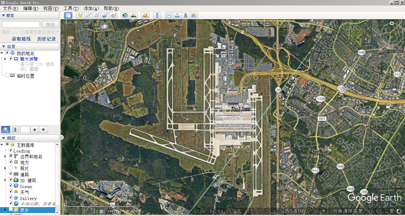This screenshot has width=405, height=216.
Task: Uncheck the 地方 layer checkbox
Action: [11, 162]
